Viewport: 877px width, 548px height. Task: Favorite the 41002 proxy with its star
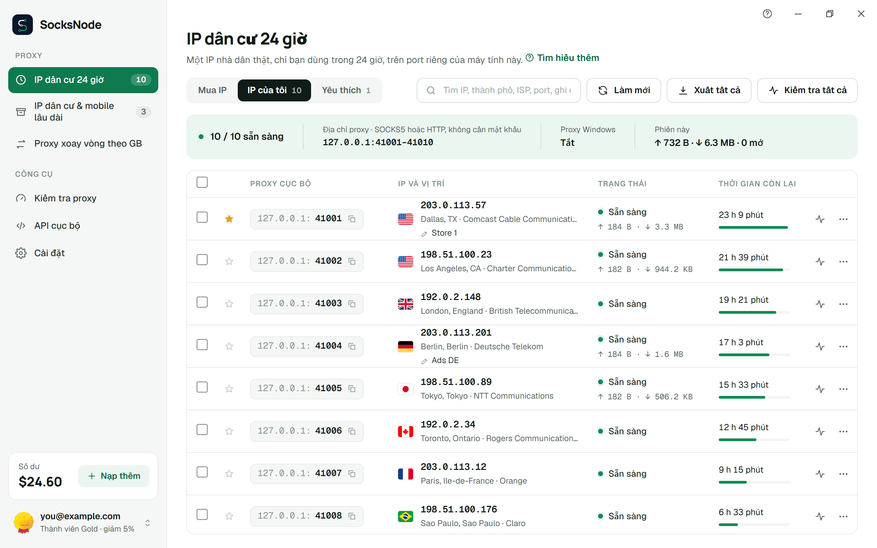click(229, 261)
